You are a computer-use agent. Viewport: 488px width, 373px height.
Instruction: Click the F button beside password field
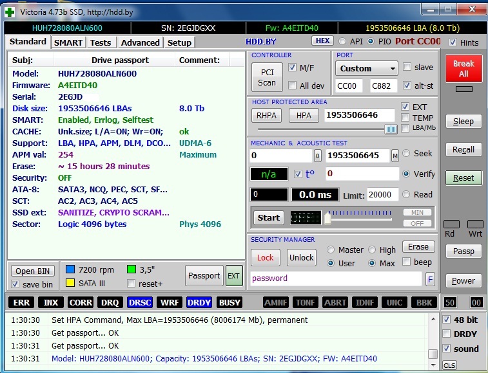pos(430,279)
